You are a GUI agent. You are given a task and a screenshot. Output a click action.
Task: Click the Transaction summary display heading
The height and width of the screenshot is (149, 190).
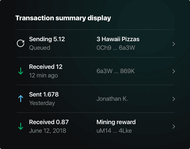(x=63, y=18)
